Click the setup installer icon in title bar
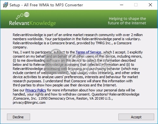 pyautogui.click(x=5, y=5)
